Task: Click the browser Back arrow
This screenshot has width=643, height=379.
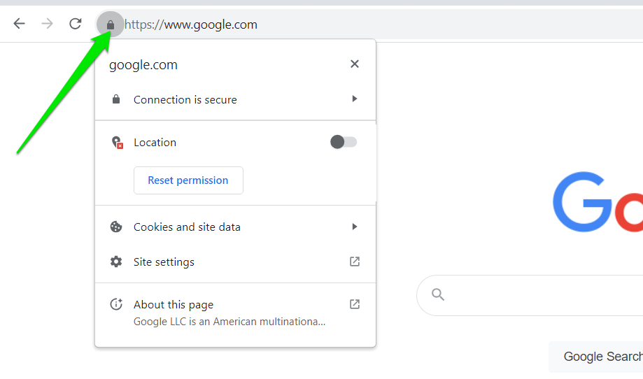Action: coord(19,24)
